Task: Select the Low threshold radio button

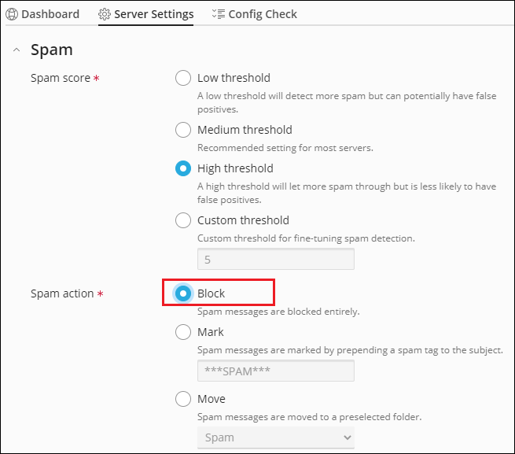Action: (x=183, y=78)
